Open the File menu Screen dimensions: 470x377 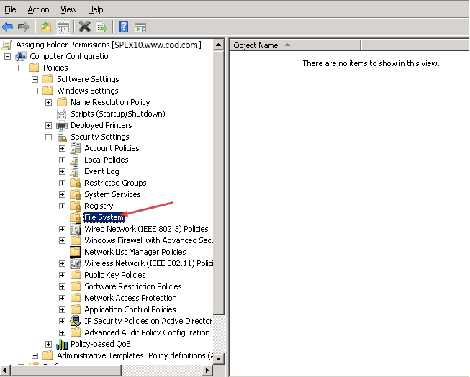pyautogui.click(x=10, y=9)
